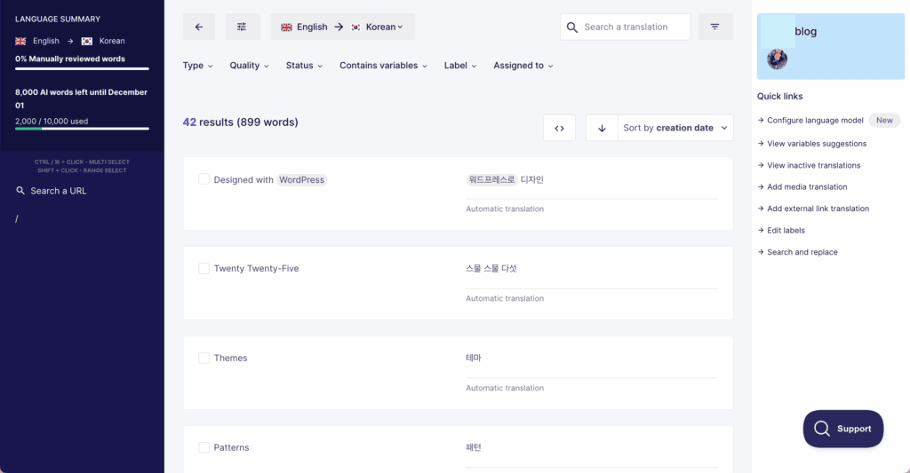Expand Contains variables filter
Image resolution: width=910 pixels, height=473 pixels.
[x=384, y=66]
